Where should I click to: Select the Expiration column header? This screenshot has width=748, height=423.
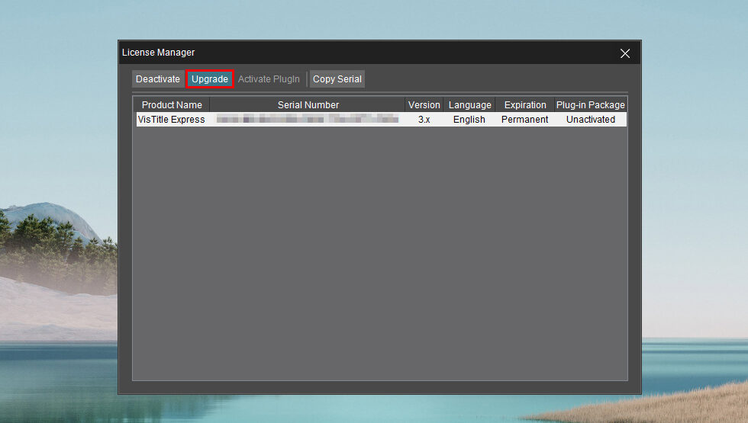point(525,105)
